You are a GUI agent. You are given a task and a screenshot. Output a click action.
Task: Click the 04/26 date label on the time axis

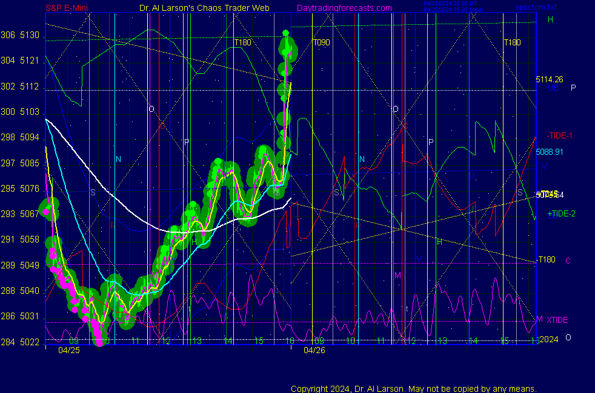pos(314,350)
